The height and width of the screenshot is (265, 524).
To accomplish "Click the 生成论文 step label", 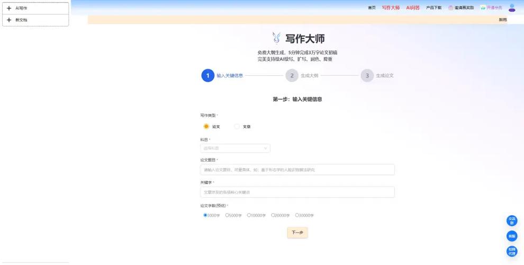I will (385, 76).
